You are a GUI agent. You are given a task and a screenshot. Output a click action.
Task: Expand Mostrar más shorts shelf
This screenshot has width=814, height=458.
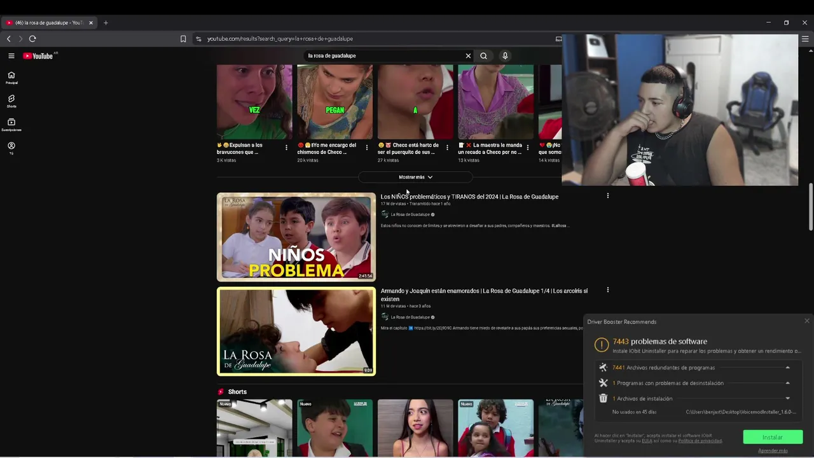point(415,177)
